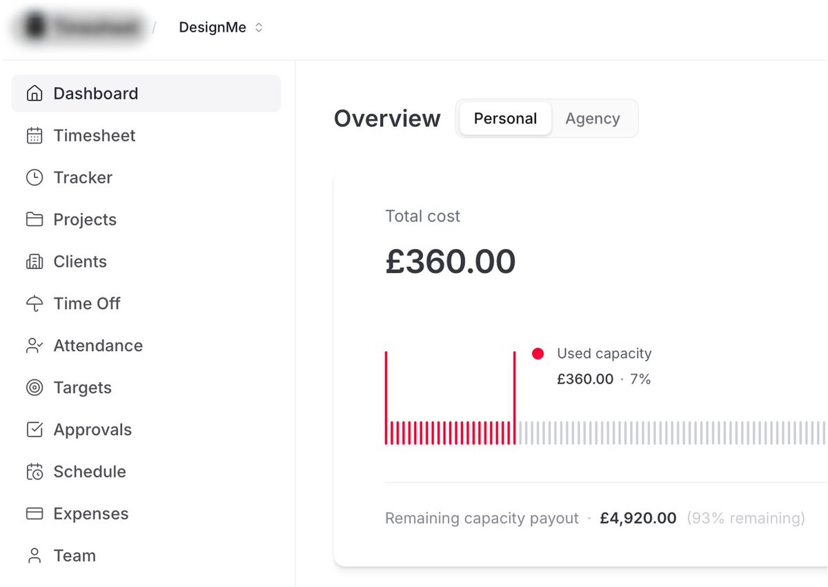
Task: Click the Tracker clock icon
Action: [x=34, y=178]
